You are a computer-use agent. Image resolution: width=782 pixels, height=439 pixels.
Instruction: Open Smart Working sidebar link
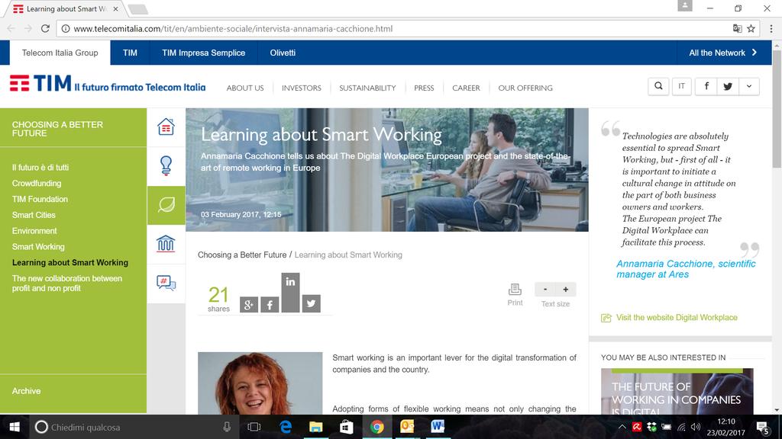(38, 247)
